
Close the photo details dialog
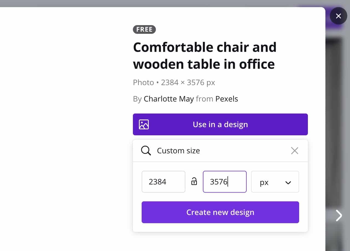[338, 16]
